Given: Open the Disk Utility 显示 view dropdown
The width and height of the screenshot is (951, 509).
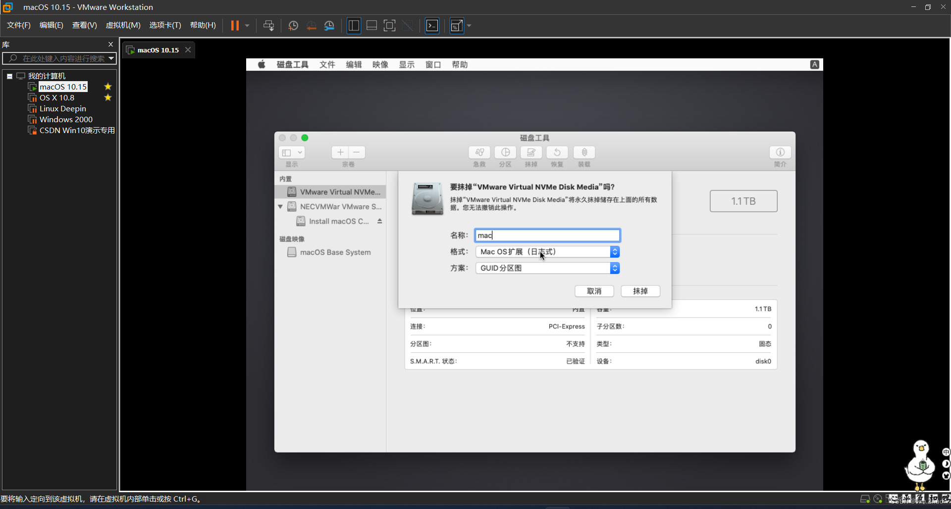Looking at the screenshot, I should [x=292, y=153].
